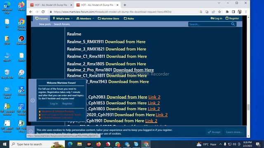This screenshot has width=264, height=148.
Task: Open What's new nav item
Action: [61, 18]
